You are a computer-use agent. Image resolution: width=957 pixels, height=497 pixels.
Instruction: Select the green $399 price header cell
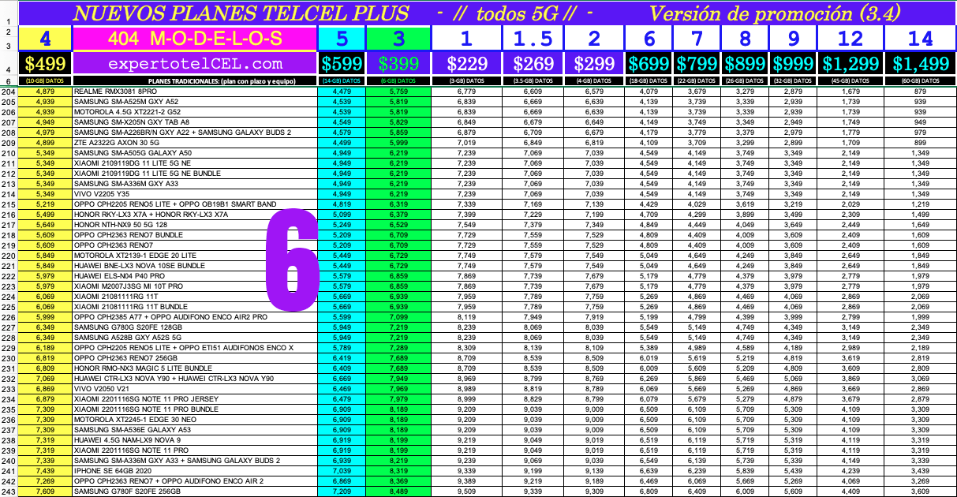(398, 64)
